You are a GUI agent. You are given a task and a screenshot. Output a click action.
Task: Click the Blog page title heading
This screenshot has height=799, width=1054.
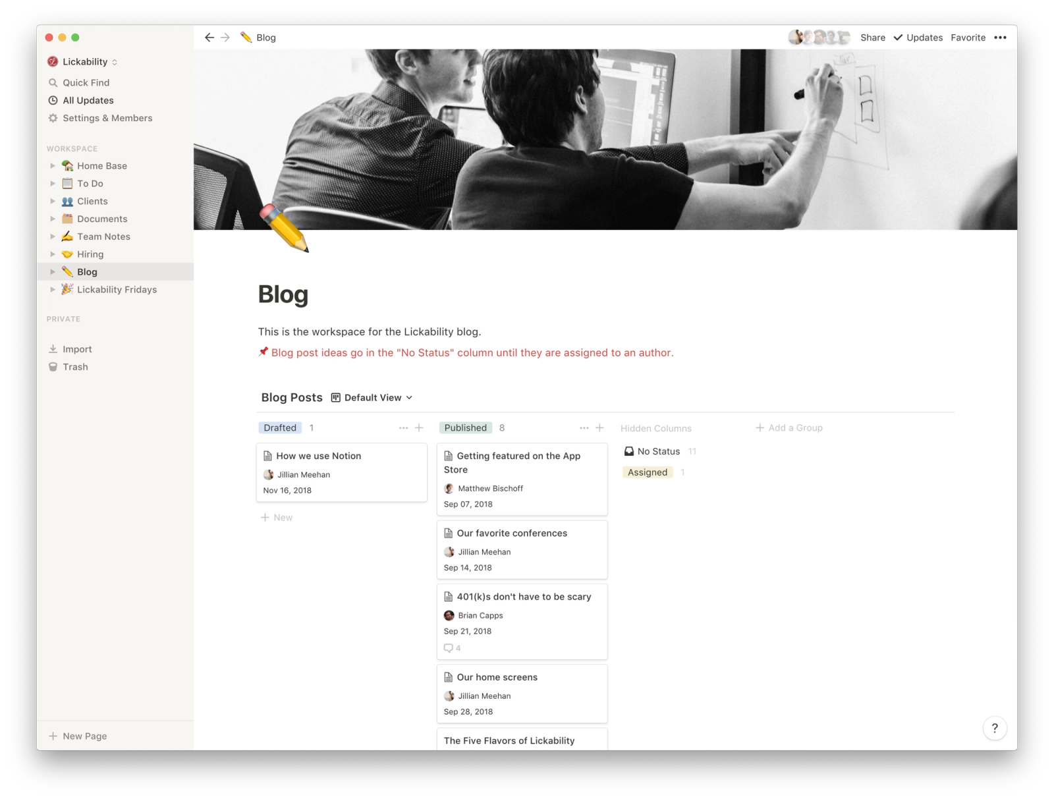(x=283, y=294)
